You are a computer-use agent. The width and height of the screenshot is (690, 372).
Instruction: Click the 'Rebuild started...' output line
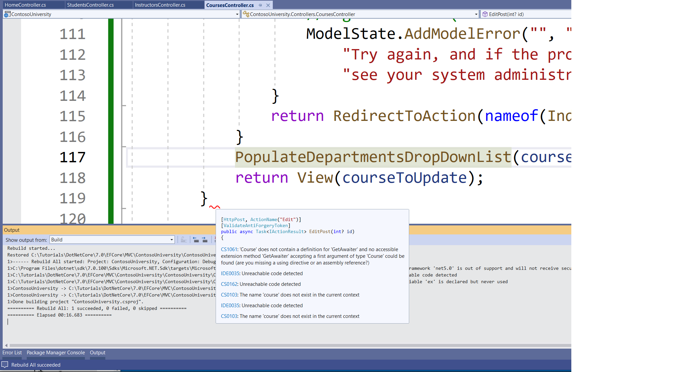31,248
